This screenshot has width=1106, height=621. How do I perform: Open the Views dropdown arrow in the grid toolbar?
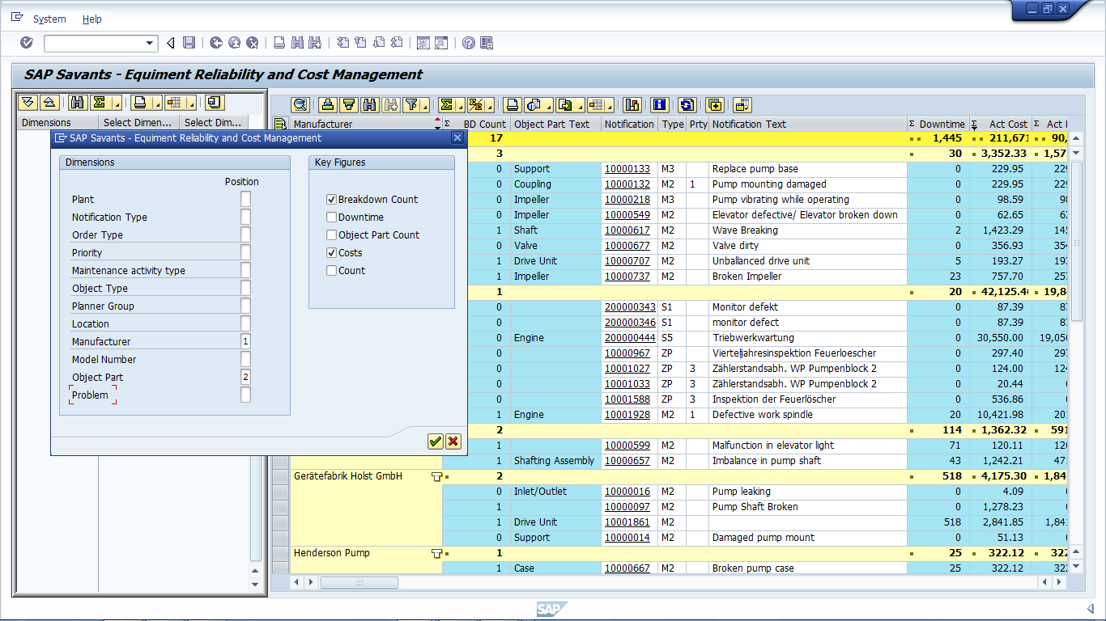point(548,104)
